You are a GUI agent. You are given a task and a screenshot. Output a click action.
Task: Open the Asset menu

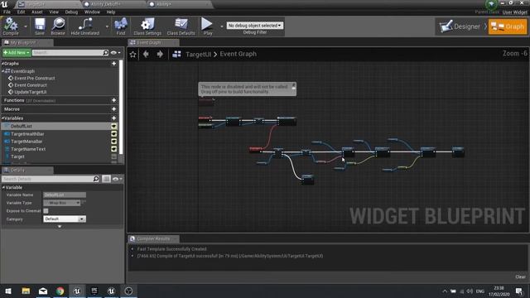[37, 12]
